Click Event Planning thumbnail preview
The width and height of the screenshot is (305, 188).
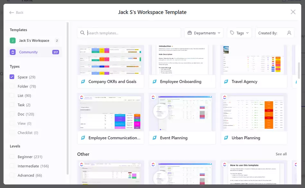182,112
